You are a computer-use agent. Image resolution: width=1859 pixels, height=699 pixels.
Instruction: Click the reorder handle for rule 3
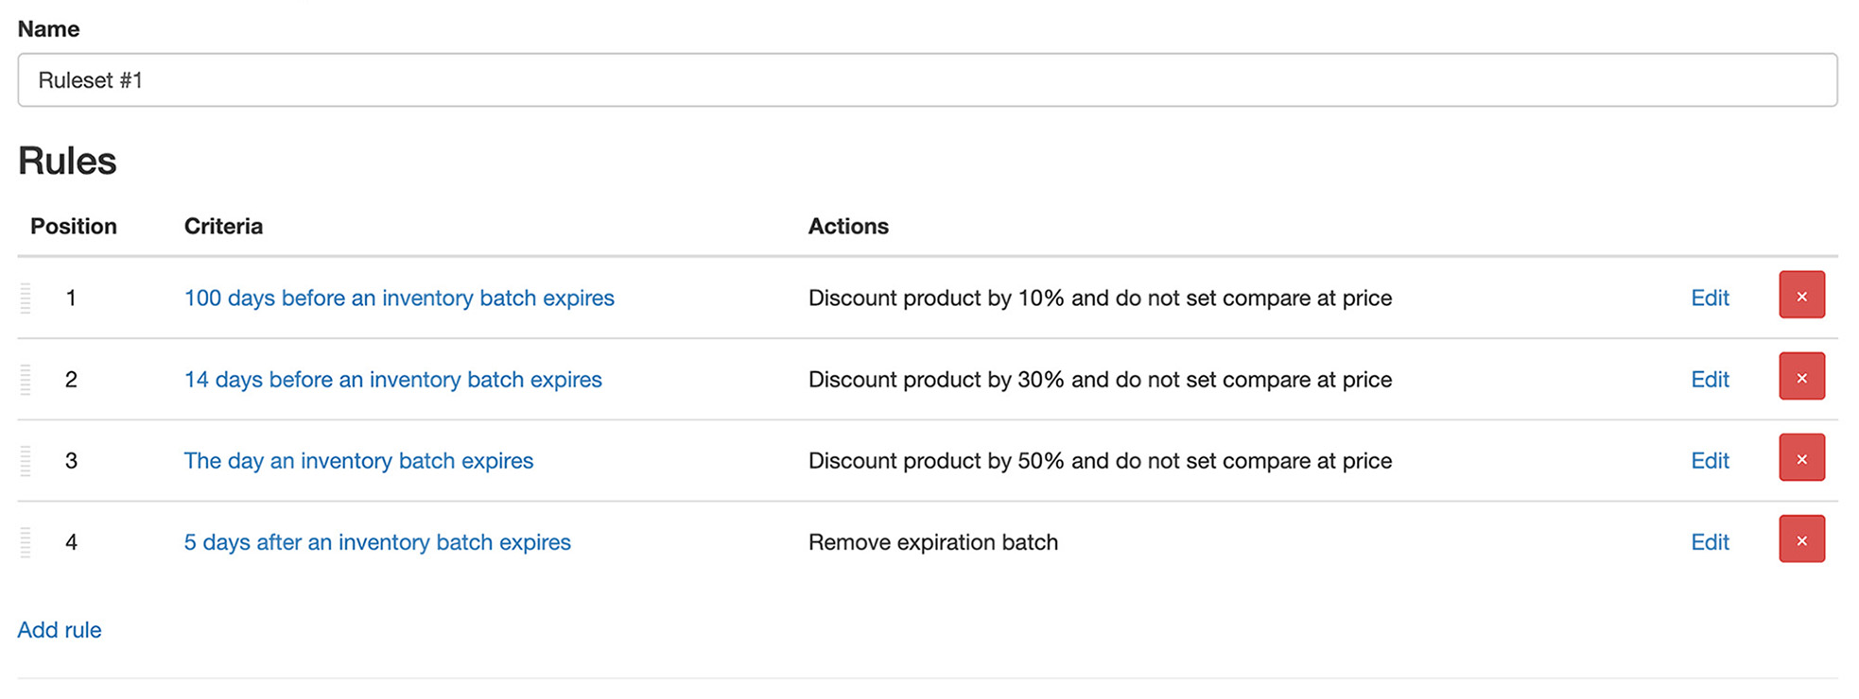(x=26, y=460)
